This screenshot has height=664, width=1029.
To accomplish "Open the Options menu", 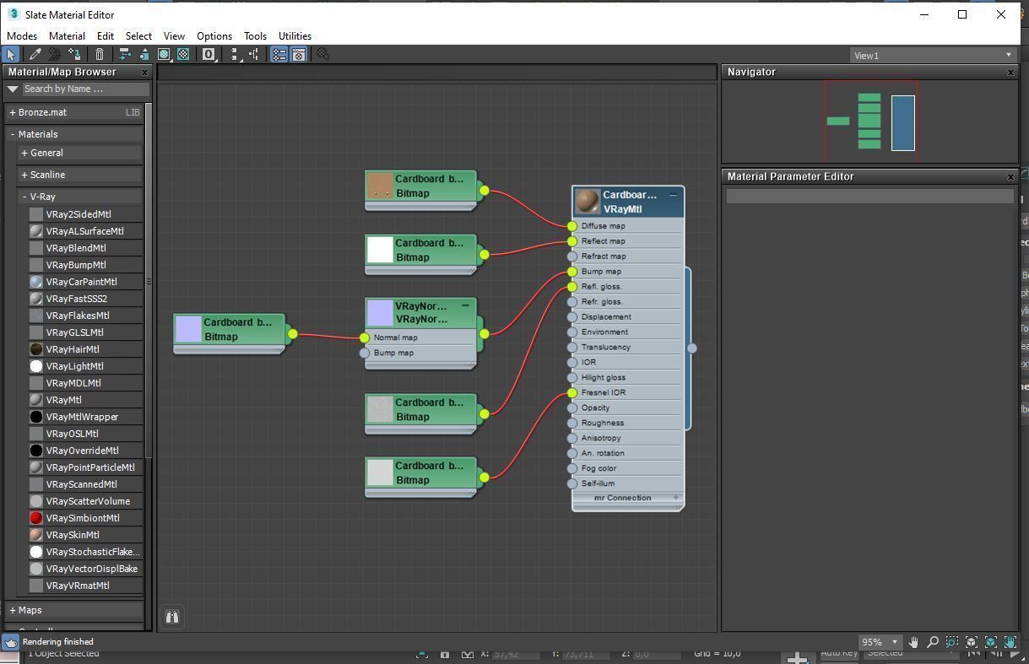I will click(x=214, y=36).
